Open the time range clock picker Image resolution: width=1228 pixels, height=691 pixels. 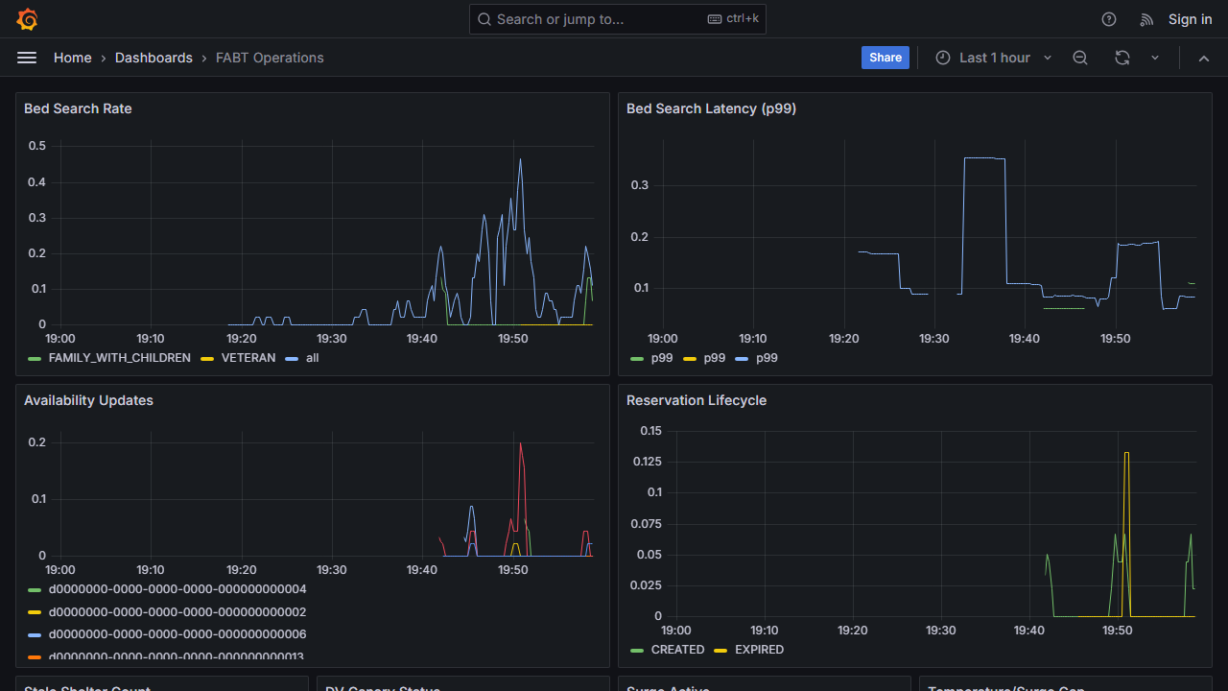tap(943, 58)
